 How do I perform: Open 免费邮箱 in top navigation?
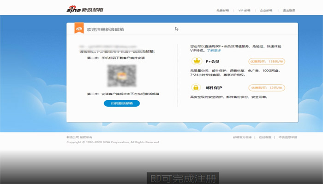[222, 11]
